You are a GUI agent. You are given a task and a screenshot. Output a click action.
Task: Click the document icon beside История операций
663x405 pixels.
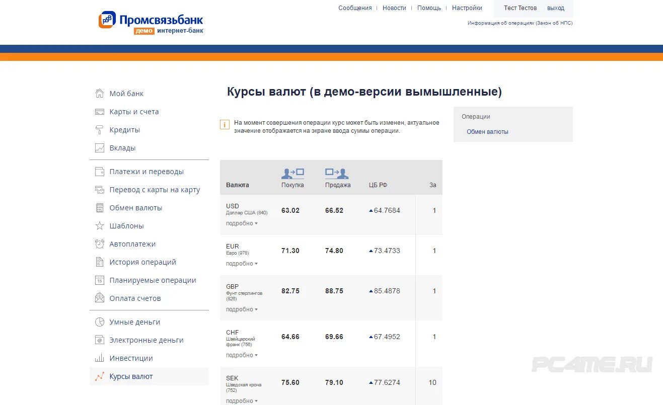pyautogui.click(x=100, y=262)
